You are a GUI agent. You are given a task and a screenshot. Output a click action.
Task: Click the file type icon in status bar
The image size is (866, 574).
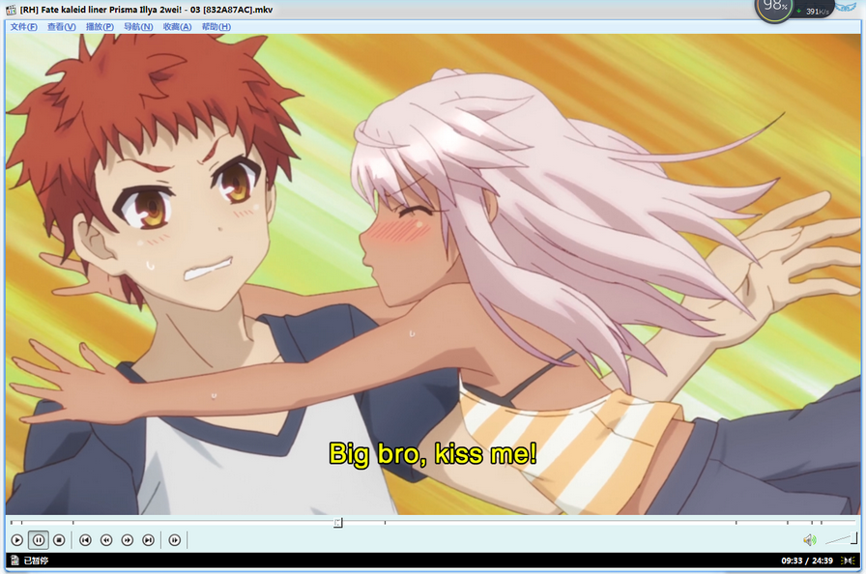14,560
